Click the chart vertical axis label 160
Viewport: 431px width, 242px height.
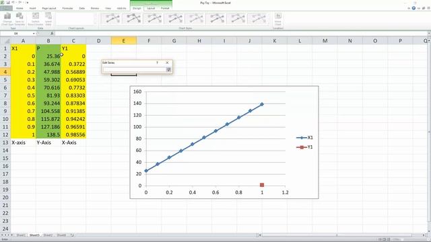click(x=137, y=91)
